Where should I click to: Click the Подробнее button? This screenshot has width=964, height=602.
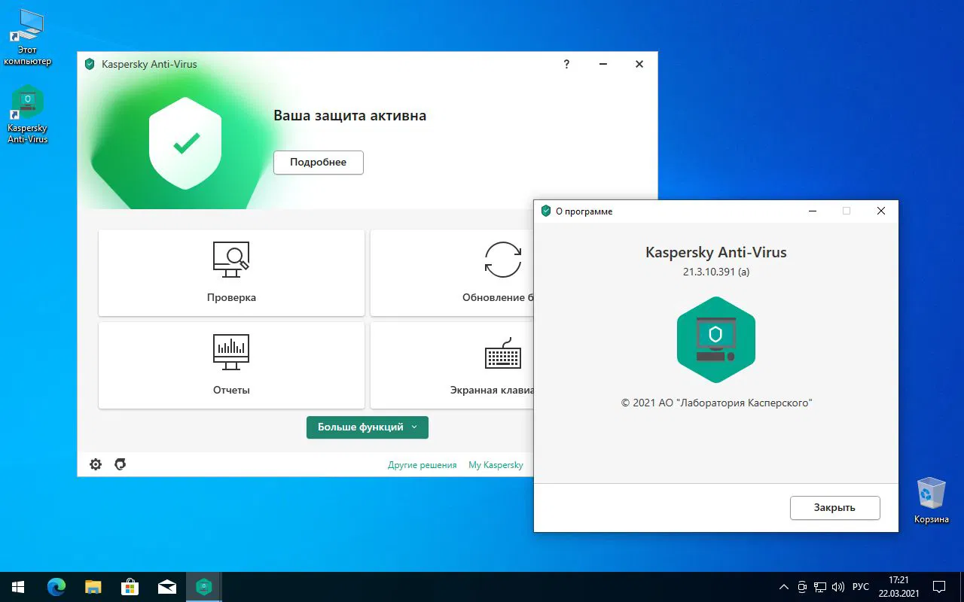(319, 163)
